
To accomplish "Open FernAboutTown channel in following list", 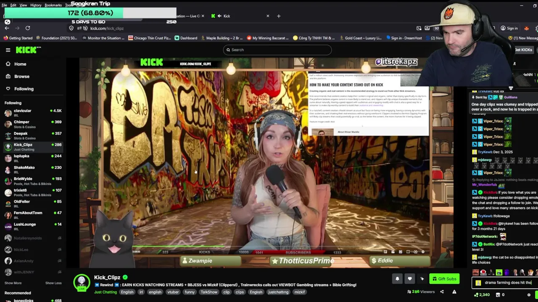I will pos(33,215).
